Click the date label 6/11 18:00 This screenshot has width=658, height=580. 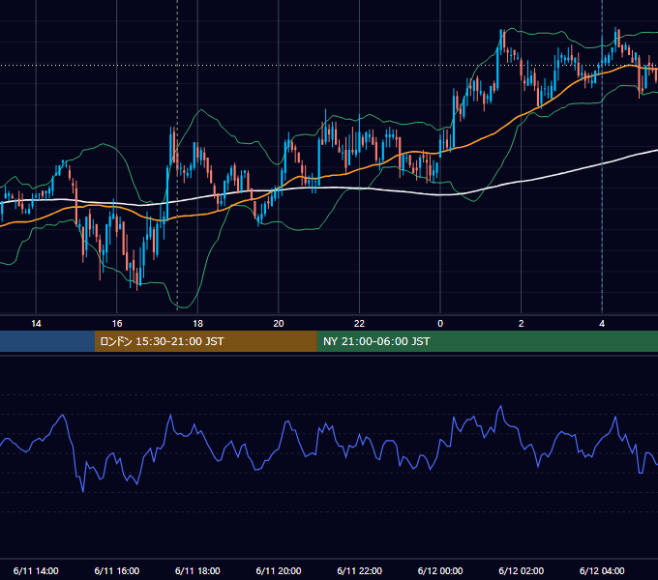pos(197,570)
